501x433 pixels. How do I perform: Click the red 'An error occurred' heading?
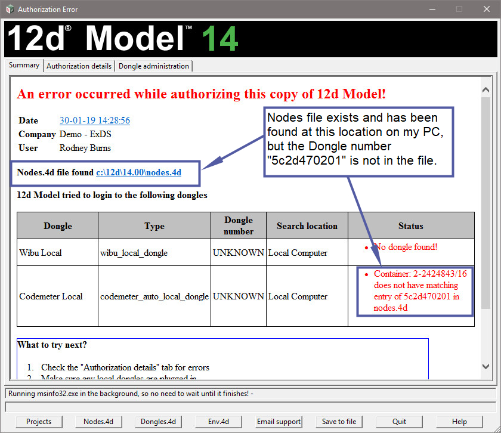(202, 94)
